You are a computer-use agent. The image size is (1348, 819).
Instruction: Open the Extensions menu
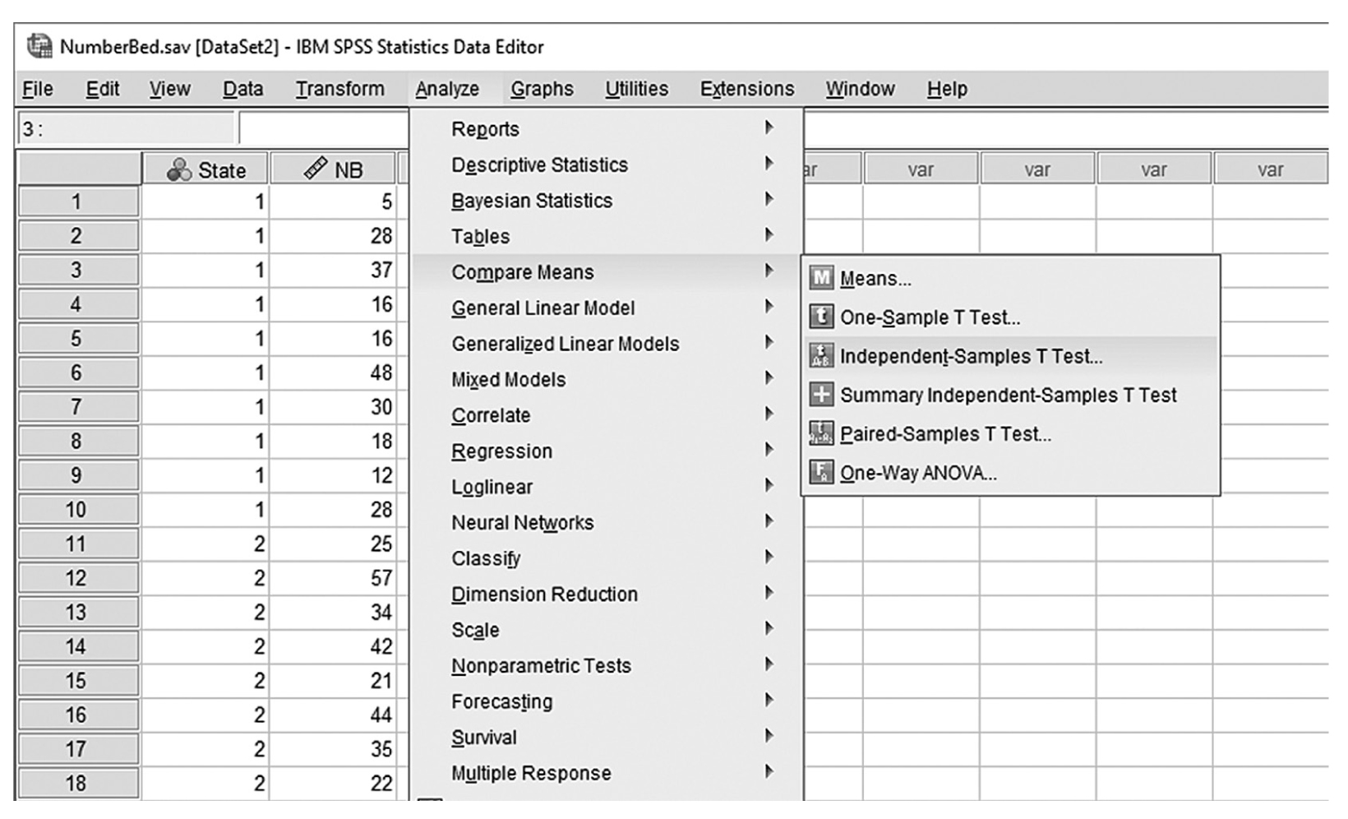[747, 89]
